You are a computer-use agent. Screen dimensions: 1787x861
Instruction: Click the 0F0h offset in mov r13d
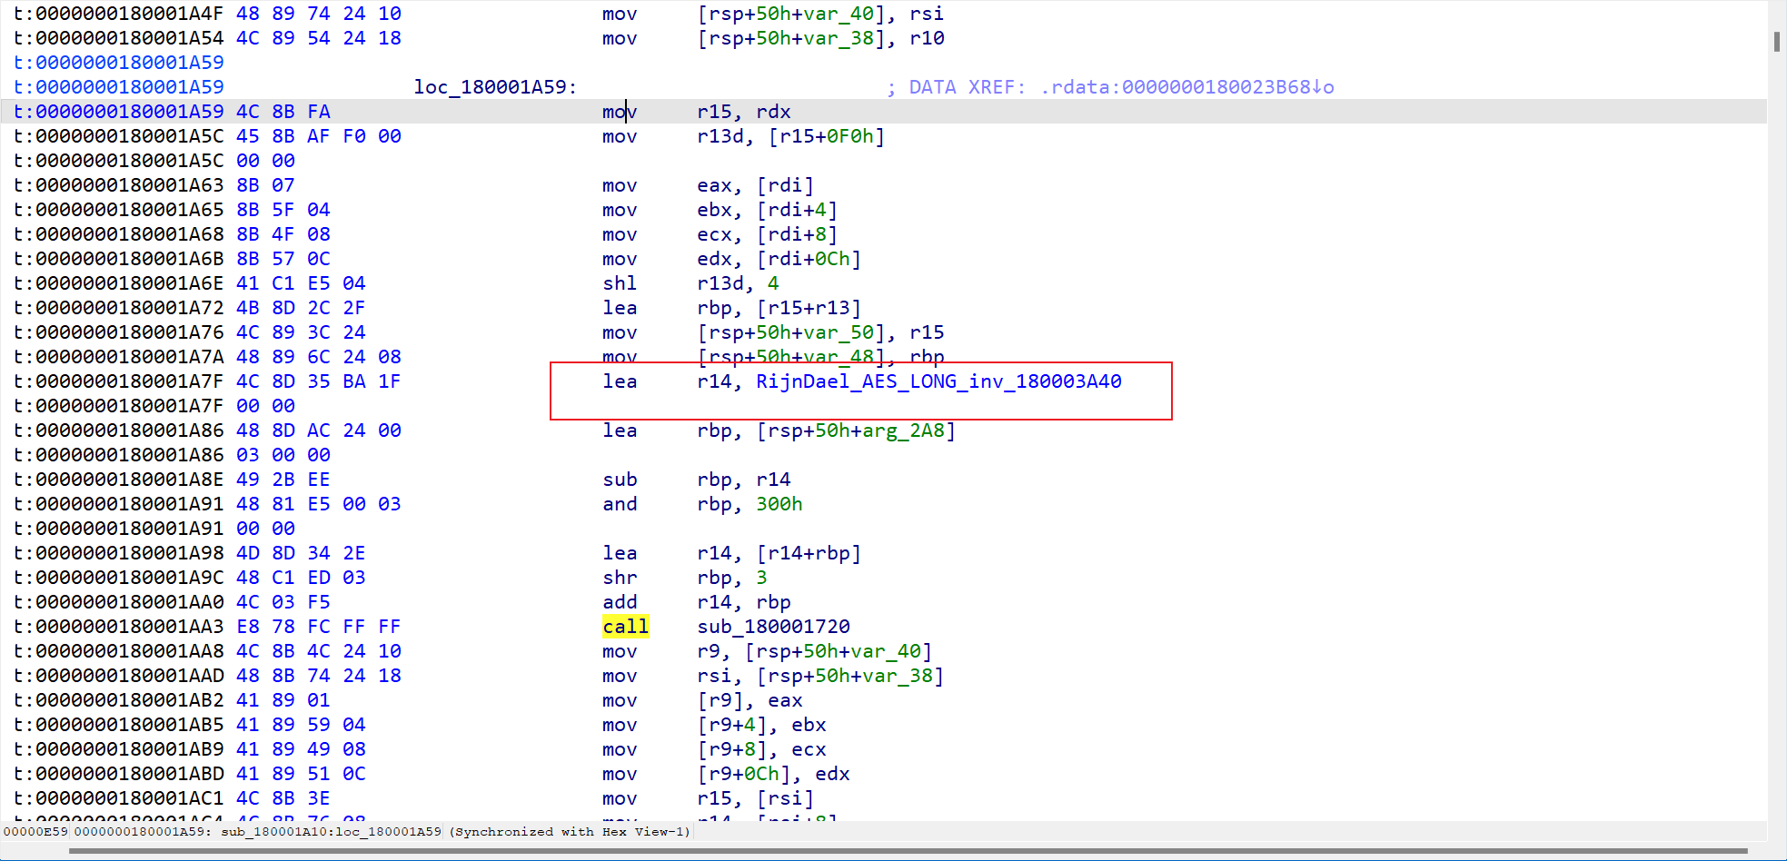tap(849, 136)
